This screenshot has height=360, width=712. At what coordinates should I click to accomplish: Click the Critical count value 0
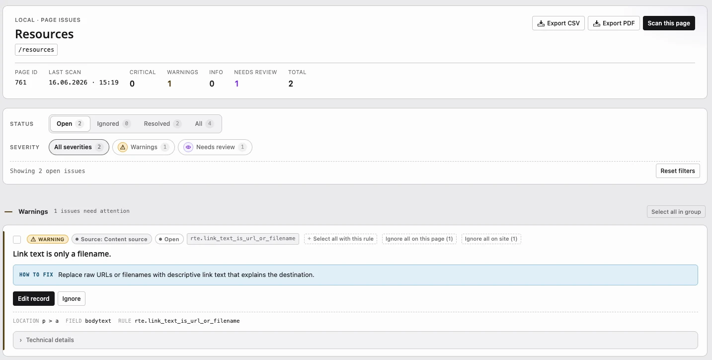coord(132,84)
